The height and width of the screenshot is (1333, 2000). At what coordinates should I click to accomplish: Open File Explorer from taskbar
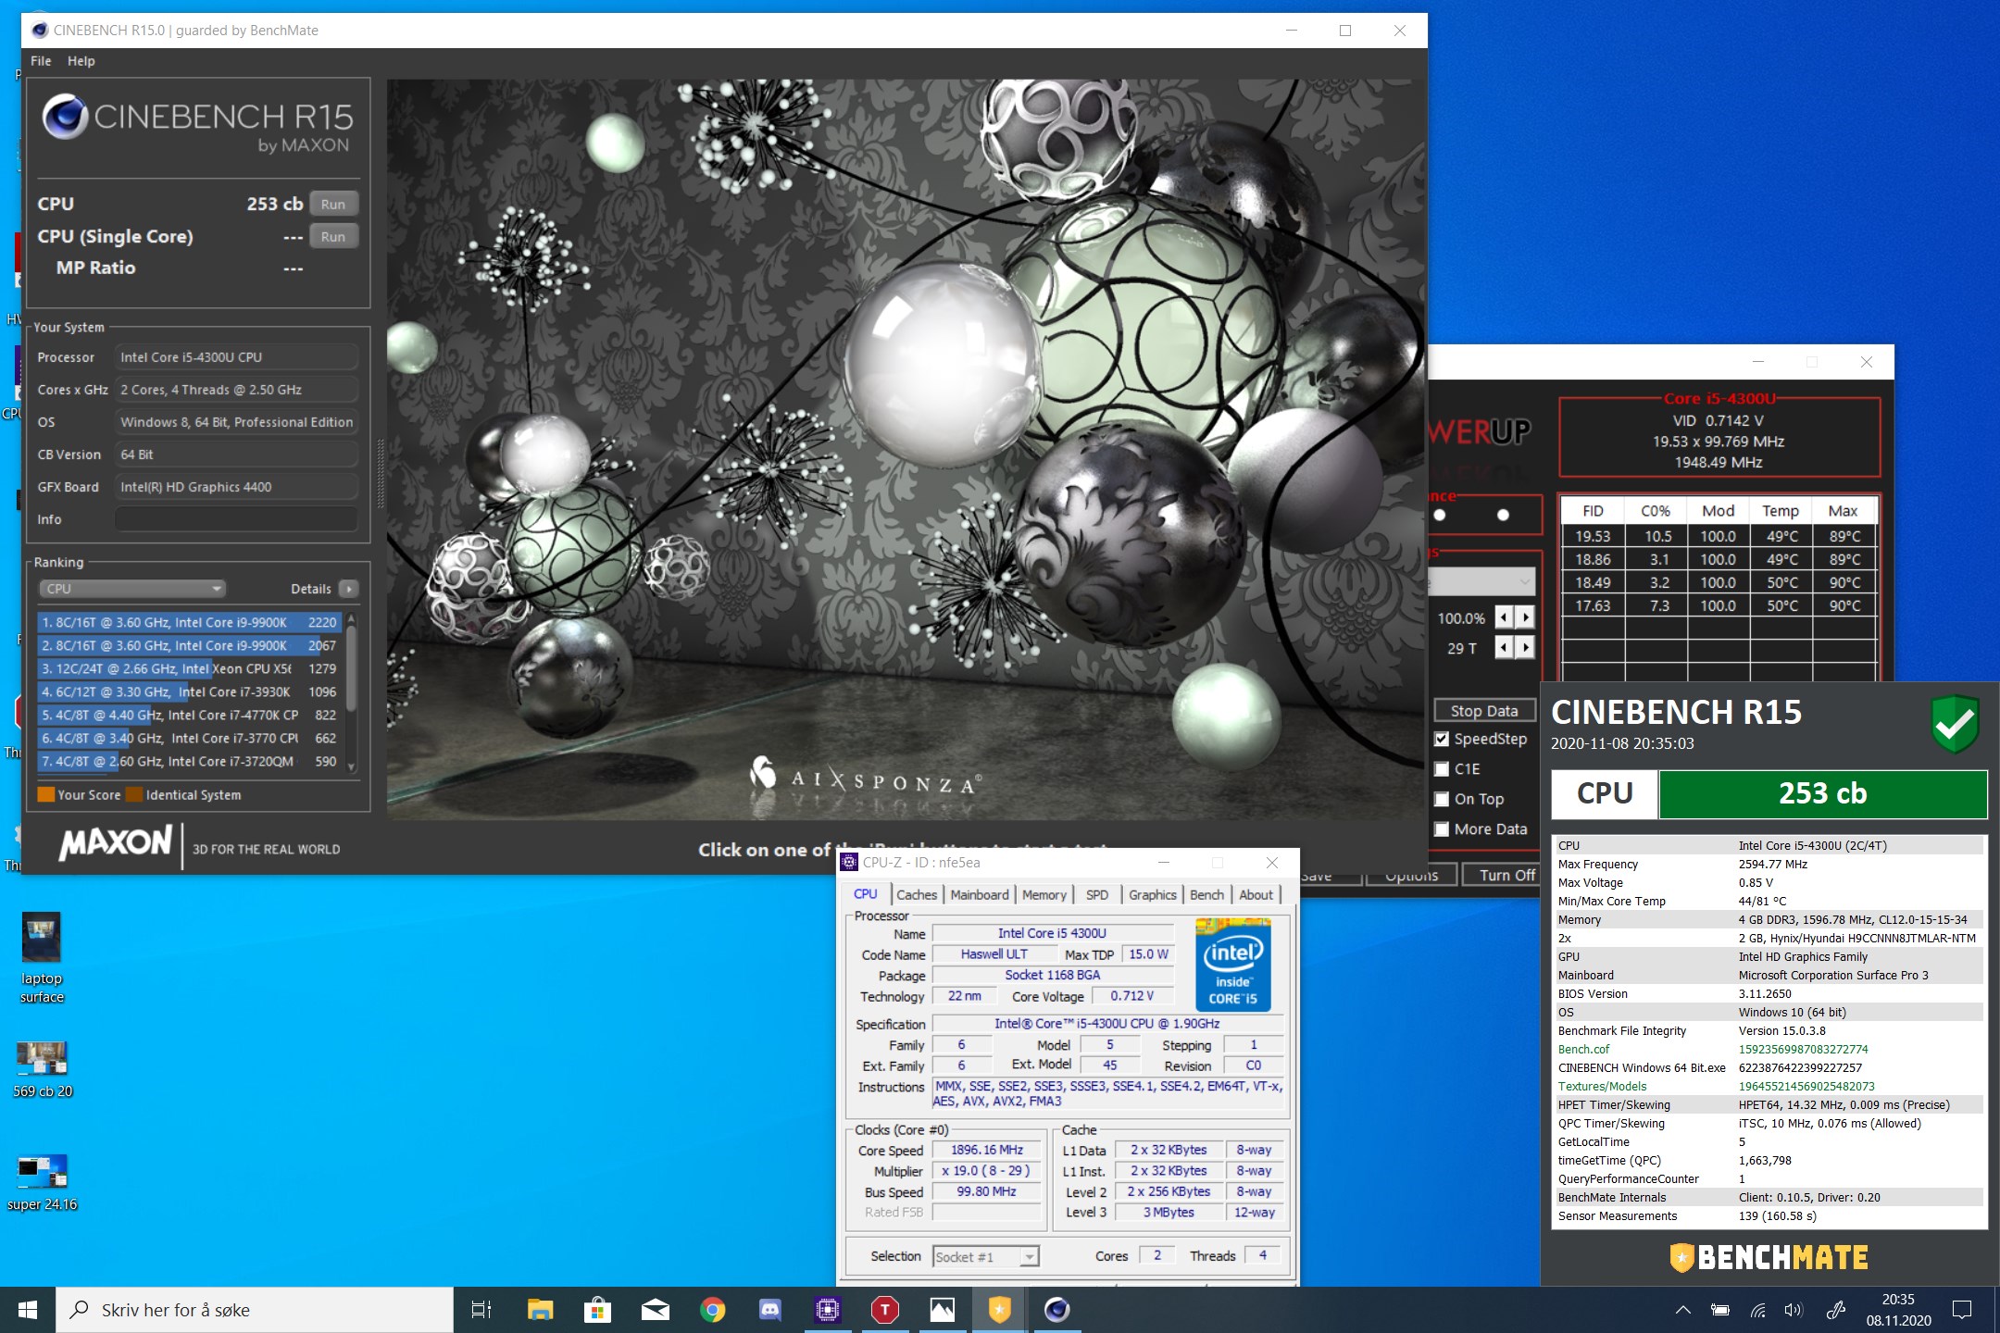coord(540,1310)
